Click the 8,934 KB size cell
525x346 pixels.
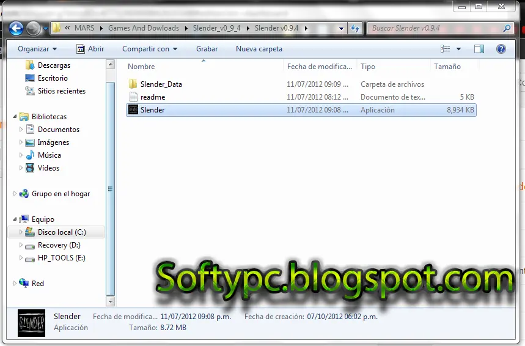pyautogui.click(x=460, y=110)
